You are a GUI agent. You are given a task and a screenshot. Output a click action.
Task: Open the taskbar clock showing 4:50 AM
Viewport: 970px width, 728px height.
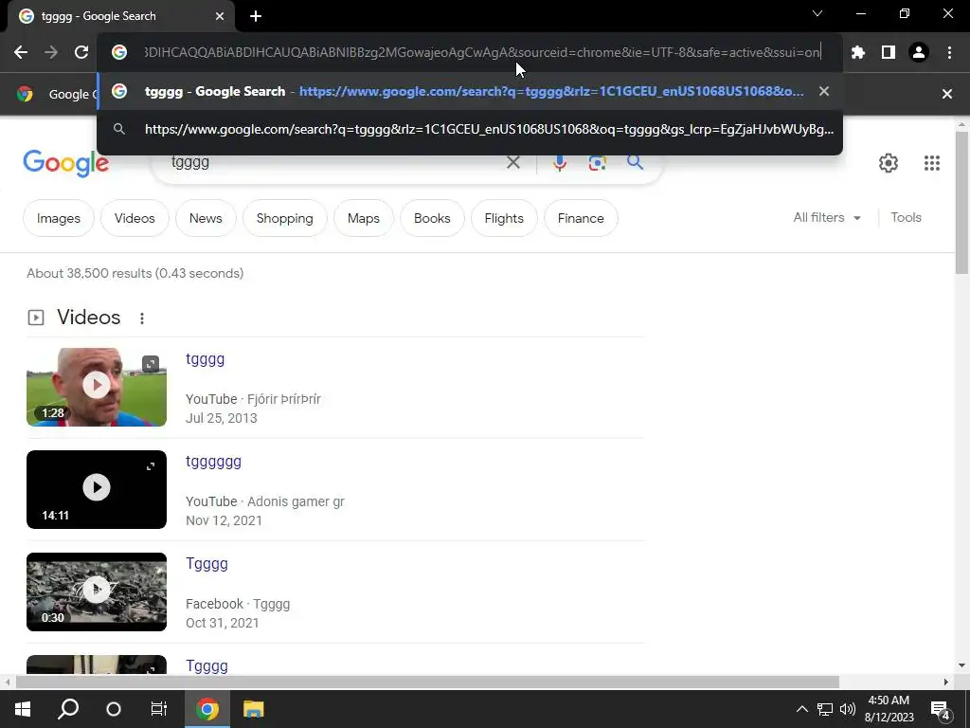point(889,709)
